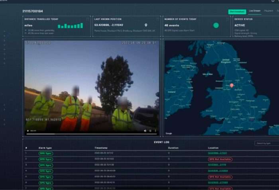Open fullscreen mode on the video player
Viewport: 279px width, 190px height.
[150, 131]
